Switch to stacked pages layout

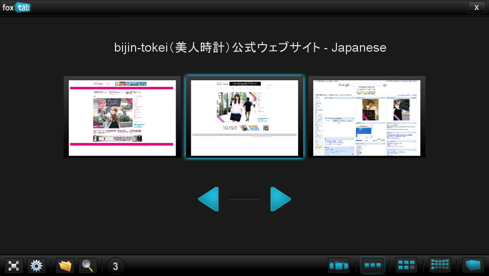coord(473,265)
